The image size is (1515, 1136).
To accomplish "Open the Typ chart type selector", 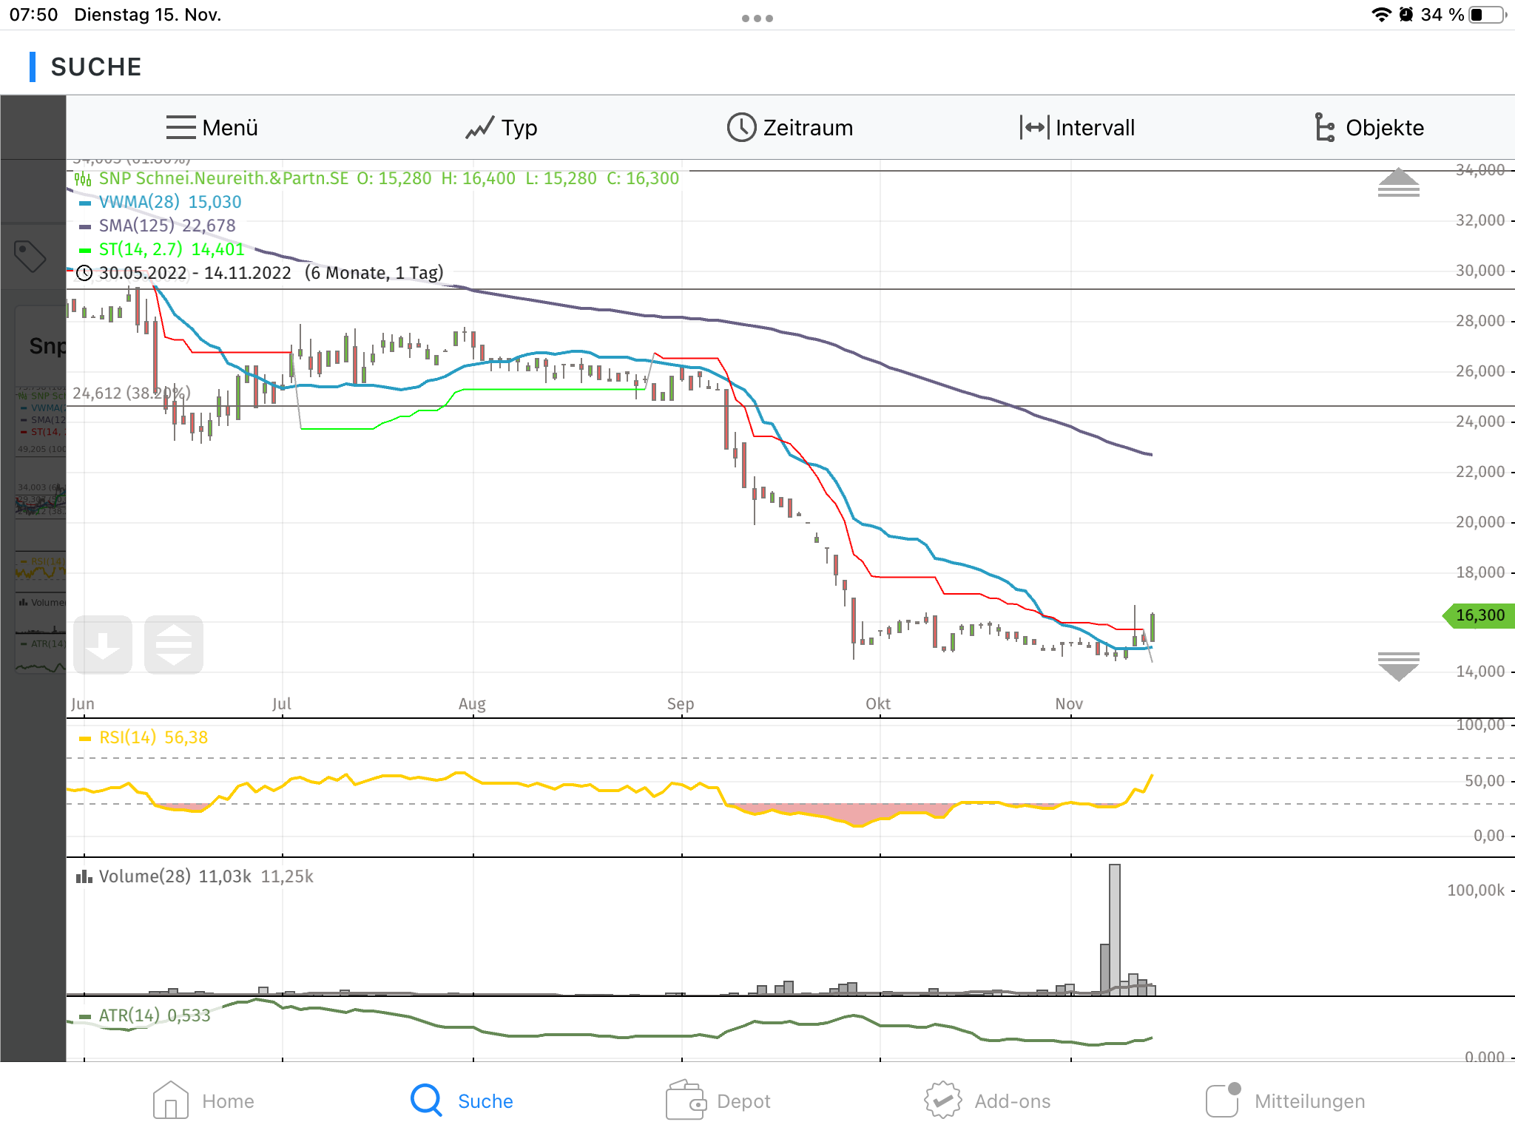I will click(x=502, y=127).
